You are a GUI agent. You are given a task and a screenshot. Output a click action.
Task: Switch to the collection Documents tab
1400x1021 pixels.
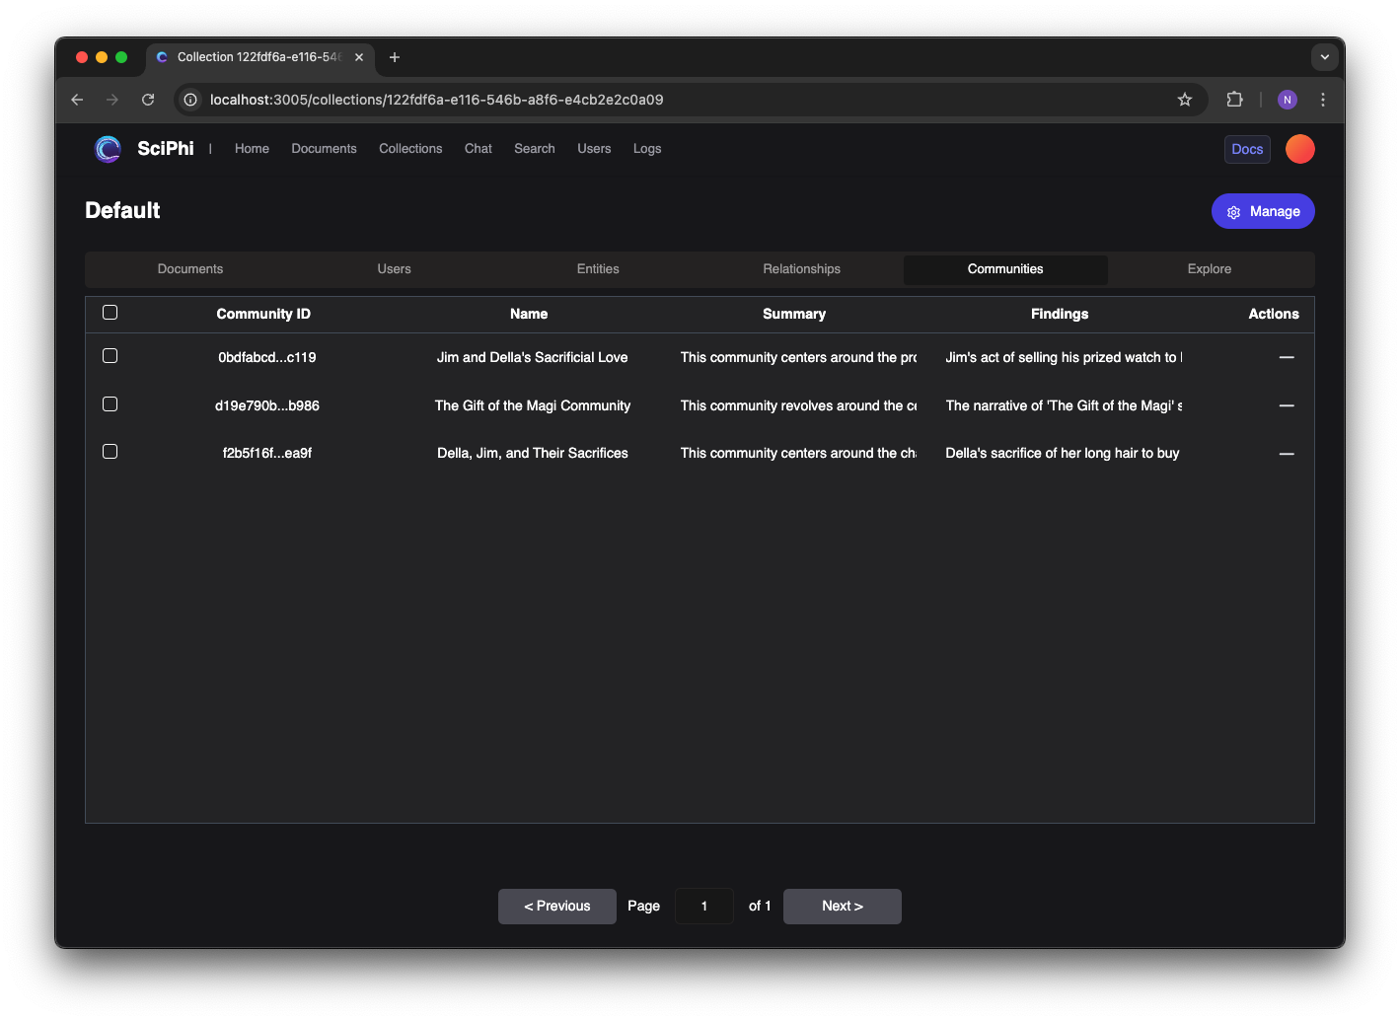[x=190, y=269]
